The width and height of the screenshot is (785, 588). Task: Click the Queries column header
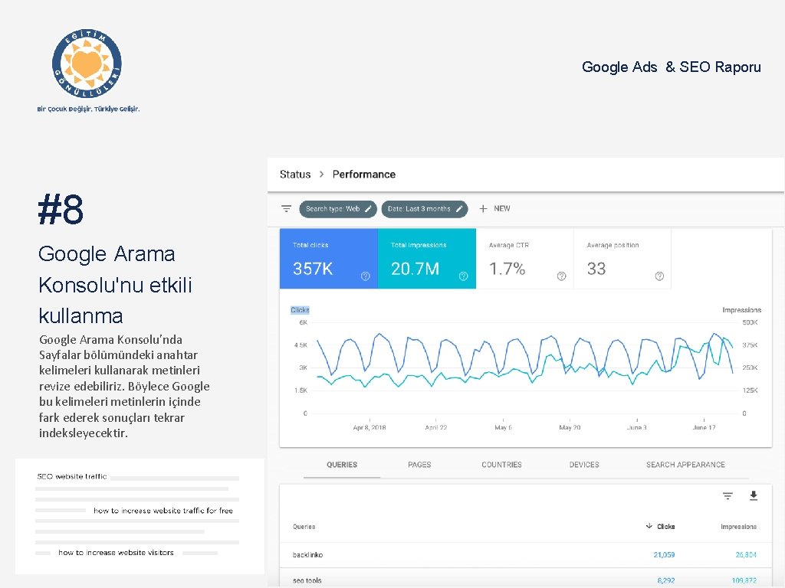tap(304, 527)
